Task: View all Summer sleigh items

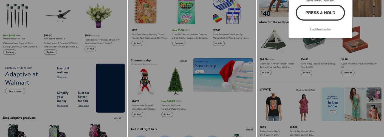Action: (x=183, y=61)
